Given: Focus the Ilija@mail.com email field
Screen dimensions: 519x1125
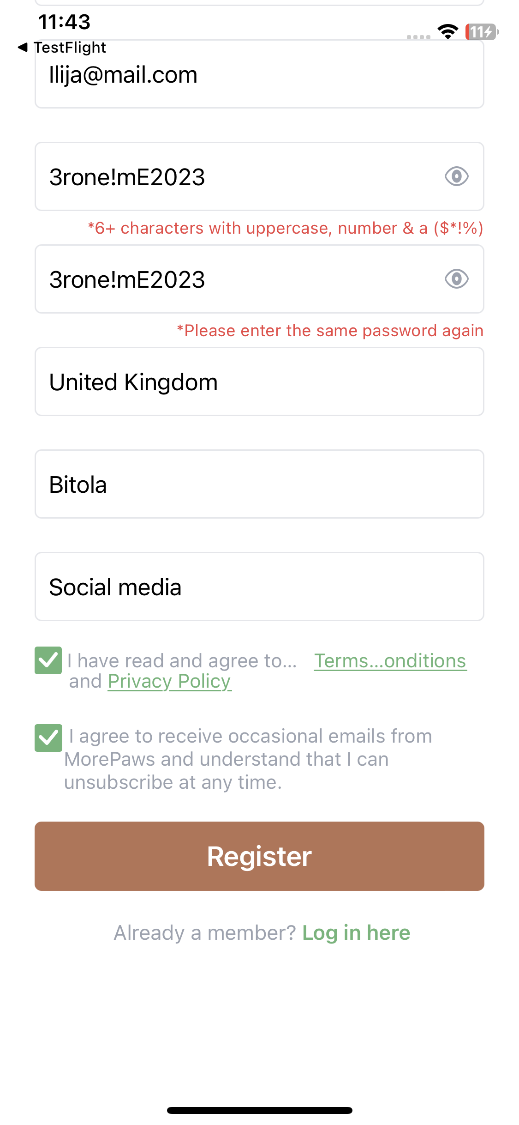Looking at the screenshot, I should click(x=259, y=75).
